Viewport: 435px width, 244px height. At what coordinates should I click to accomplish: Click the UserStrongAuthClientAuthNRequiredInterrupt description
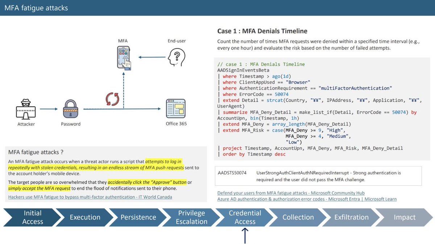(x=328, y=176)
